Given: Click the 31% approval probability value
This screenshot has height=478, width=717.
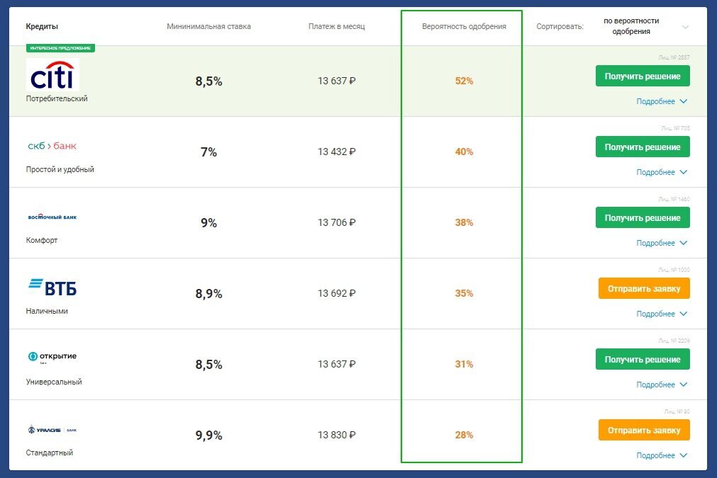Looking at the screenshot, I should click(x=463, y=364).
